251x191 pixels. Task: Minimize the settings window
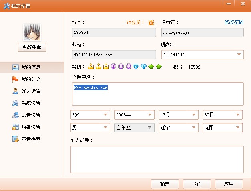pos(229,4)
